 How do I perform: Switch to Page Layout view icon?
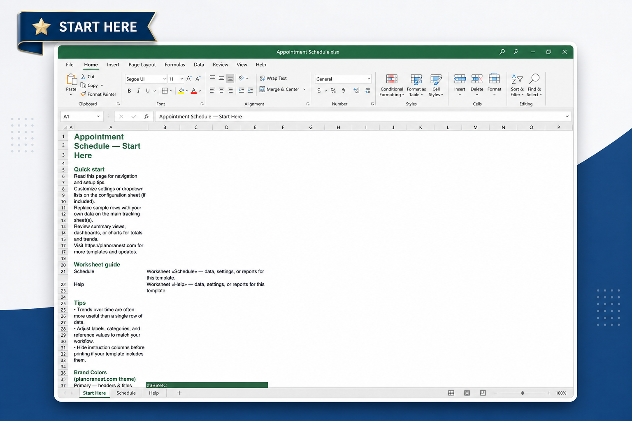467,393
